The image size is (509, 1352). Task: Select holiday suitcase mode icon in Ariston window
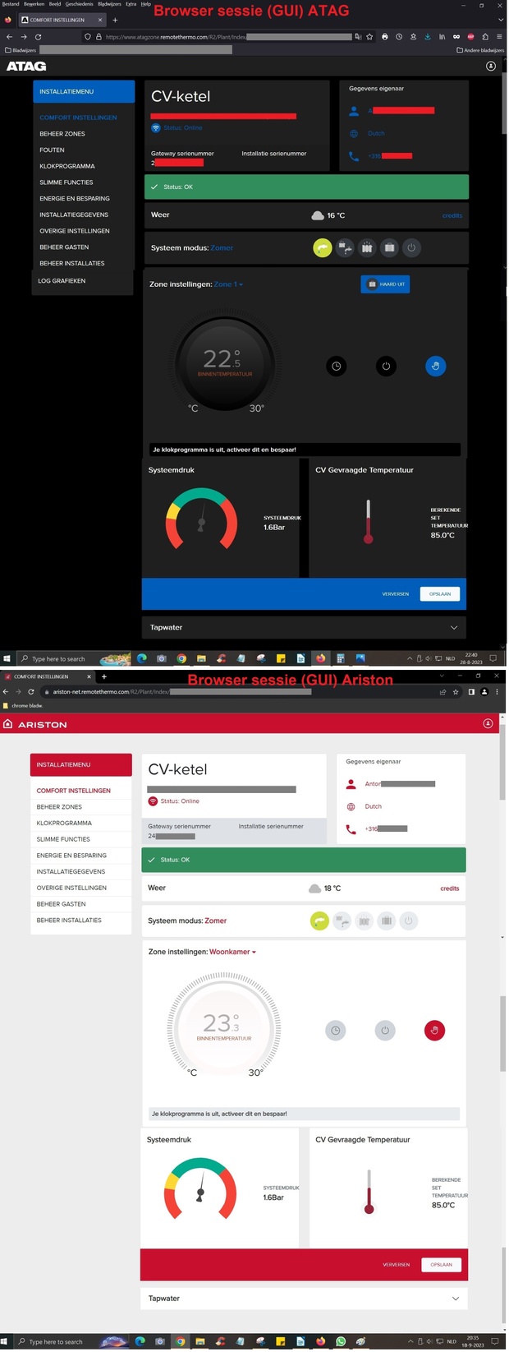click(387, 921)
